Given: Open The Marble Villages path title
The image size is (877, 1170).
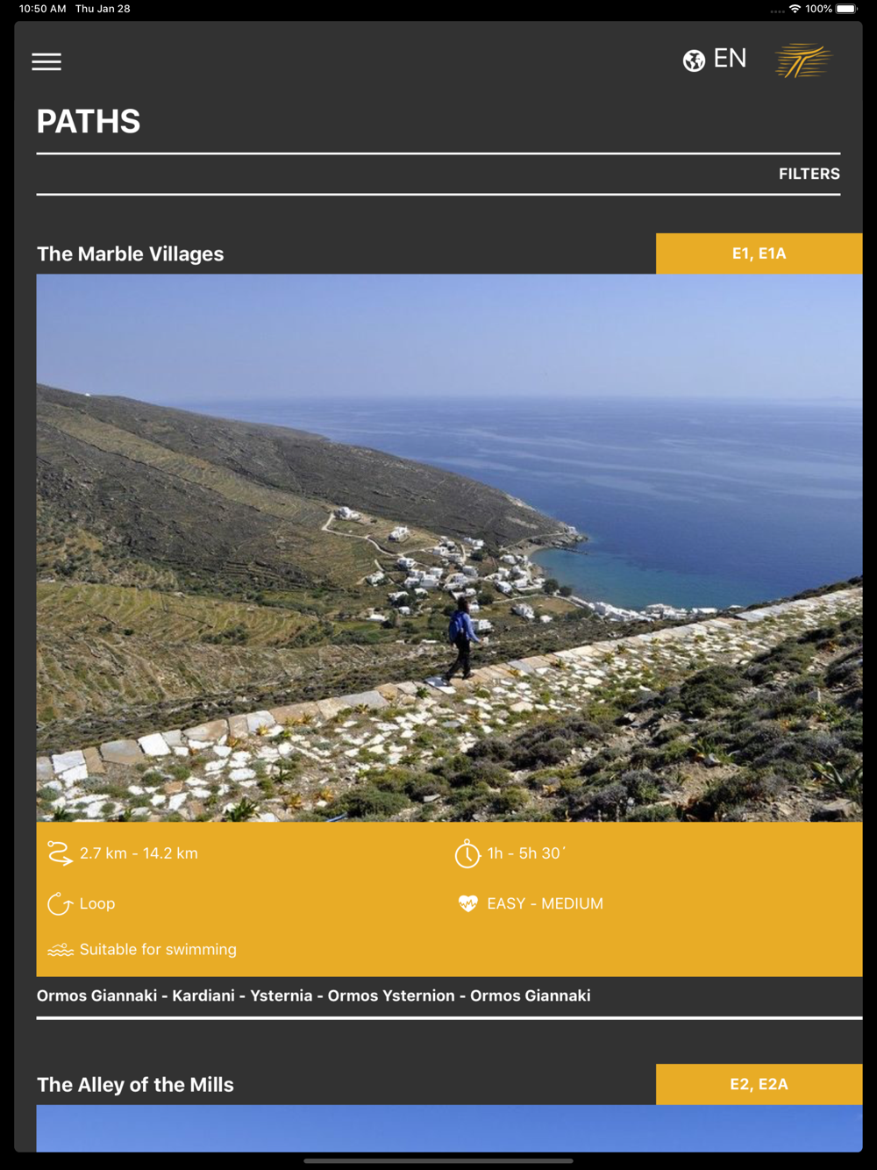Looking at the screenshot, I should [131, 253].
